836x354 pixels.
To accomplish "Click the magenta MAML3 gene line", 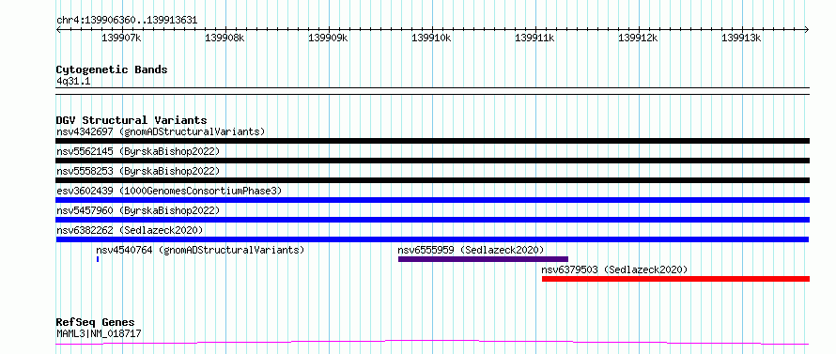I will (x=432, y=342).
